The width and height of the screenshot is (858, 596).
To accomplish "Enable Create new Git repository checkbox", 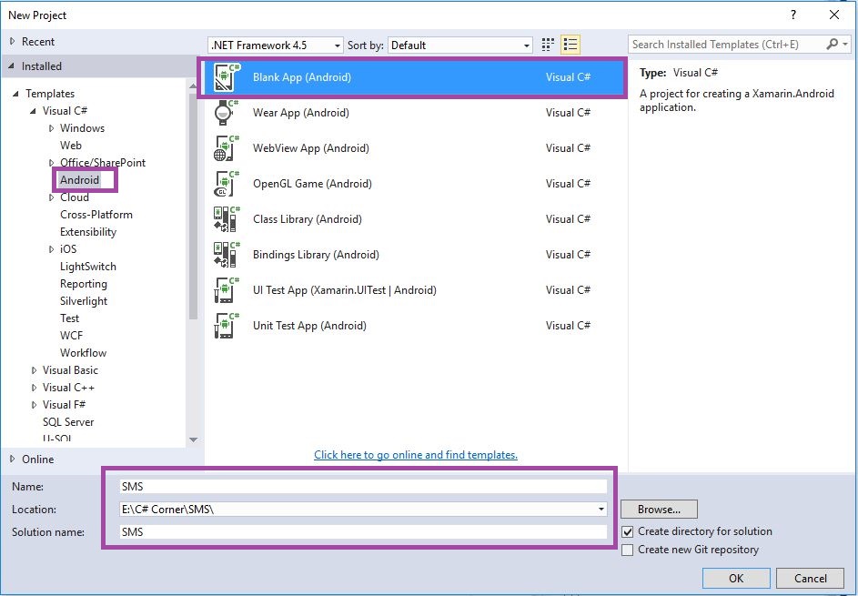I will [x=628, y=550].
